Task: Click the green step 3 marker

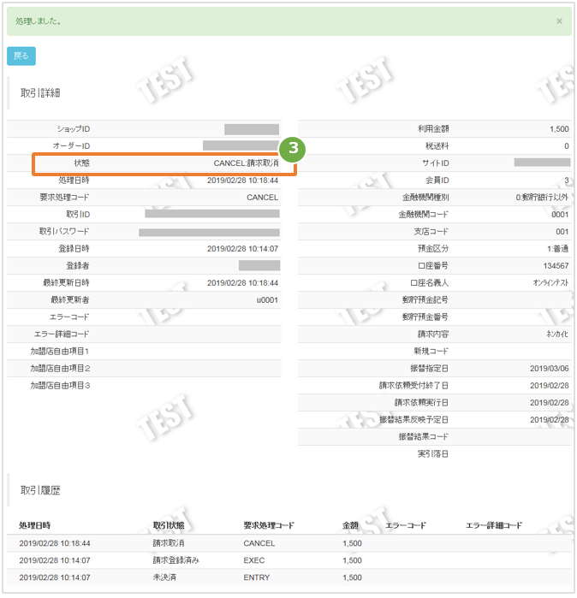Action: [293, 148]
